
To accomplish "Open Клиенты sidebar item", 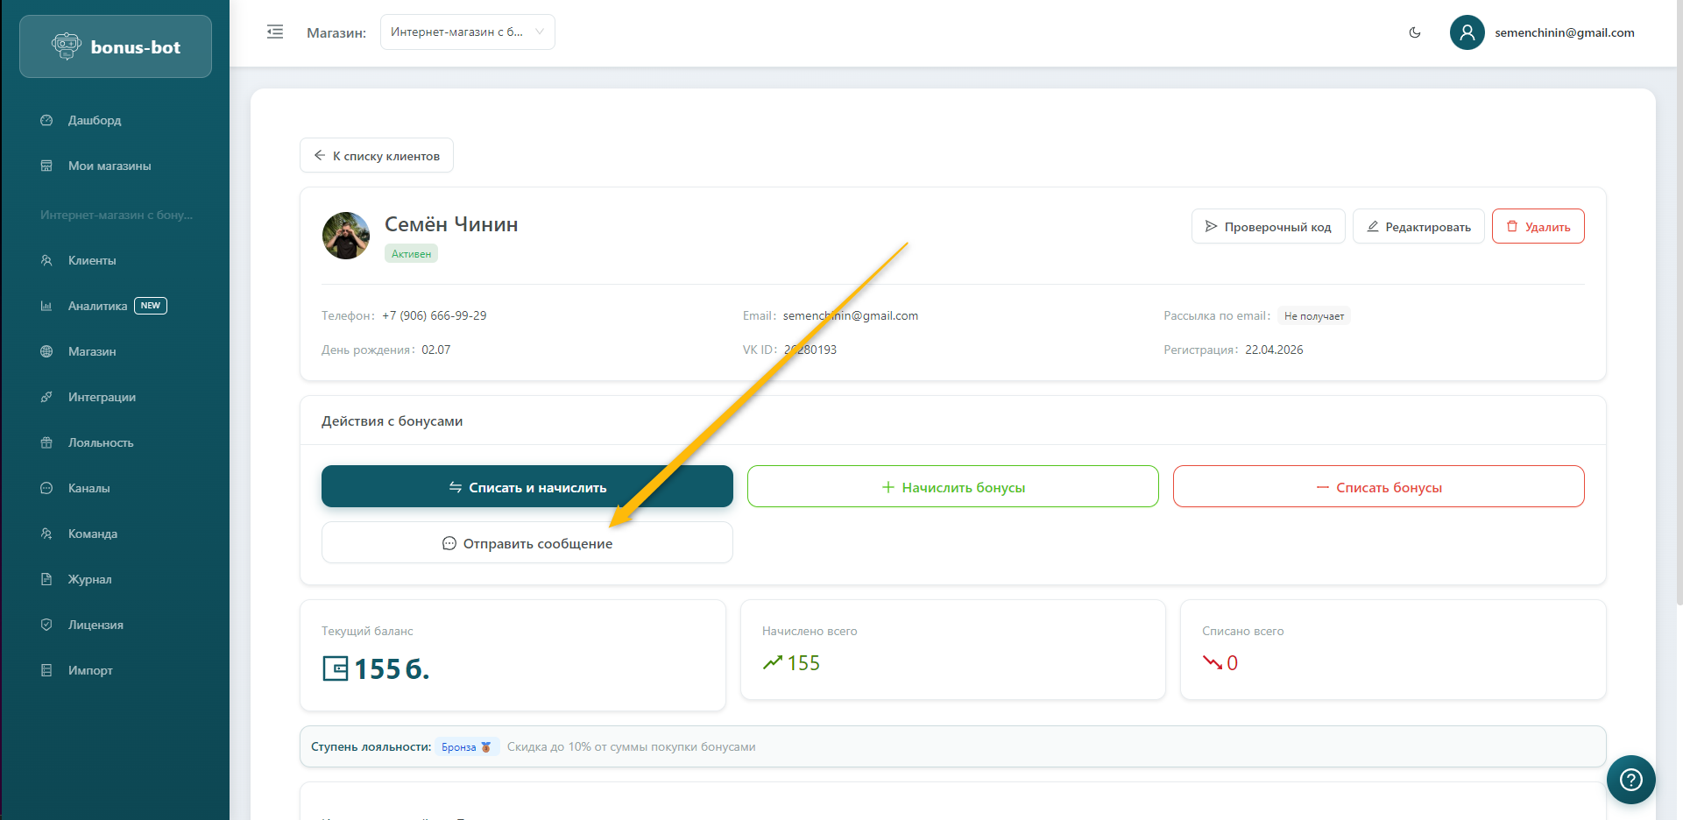I will click(92, 260).
